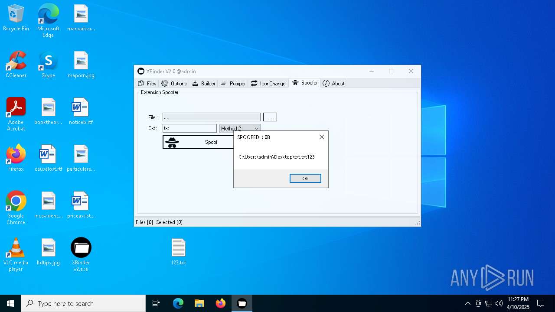555x312 pixels.
Task: Select the CCleaner desktop shortcut
Action: (x=16, y=65)
